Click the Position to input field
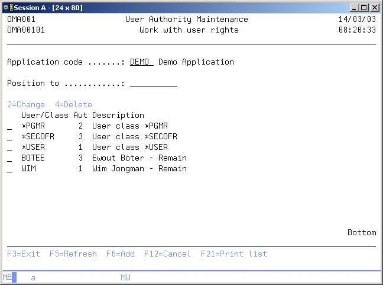The height and width of the screenshot is (285, 383). tap(153, 84)
